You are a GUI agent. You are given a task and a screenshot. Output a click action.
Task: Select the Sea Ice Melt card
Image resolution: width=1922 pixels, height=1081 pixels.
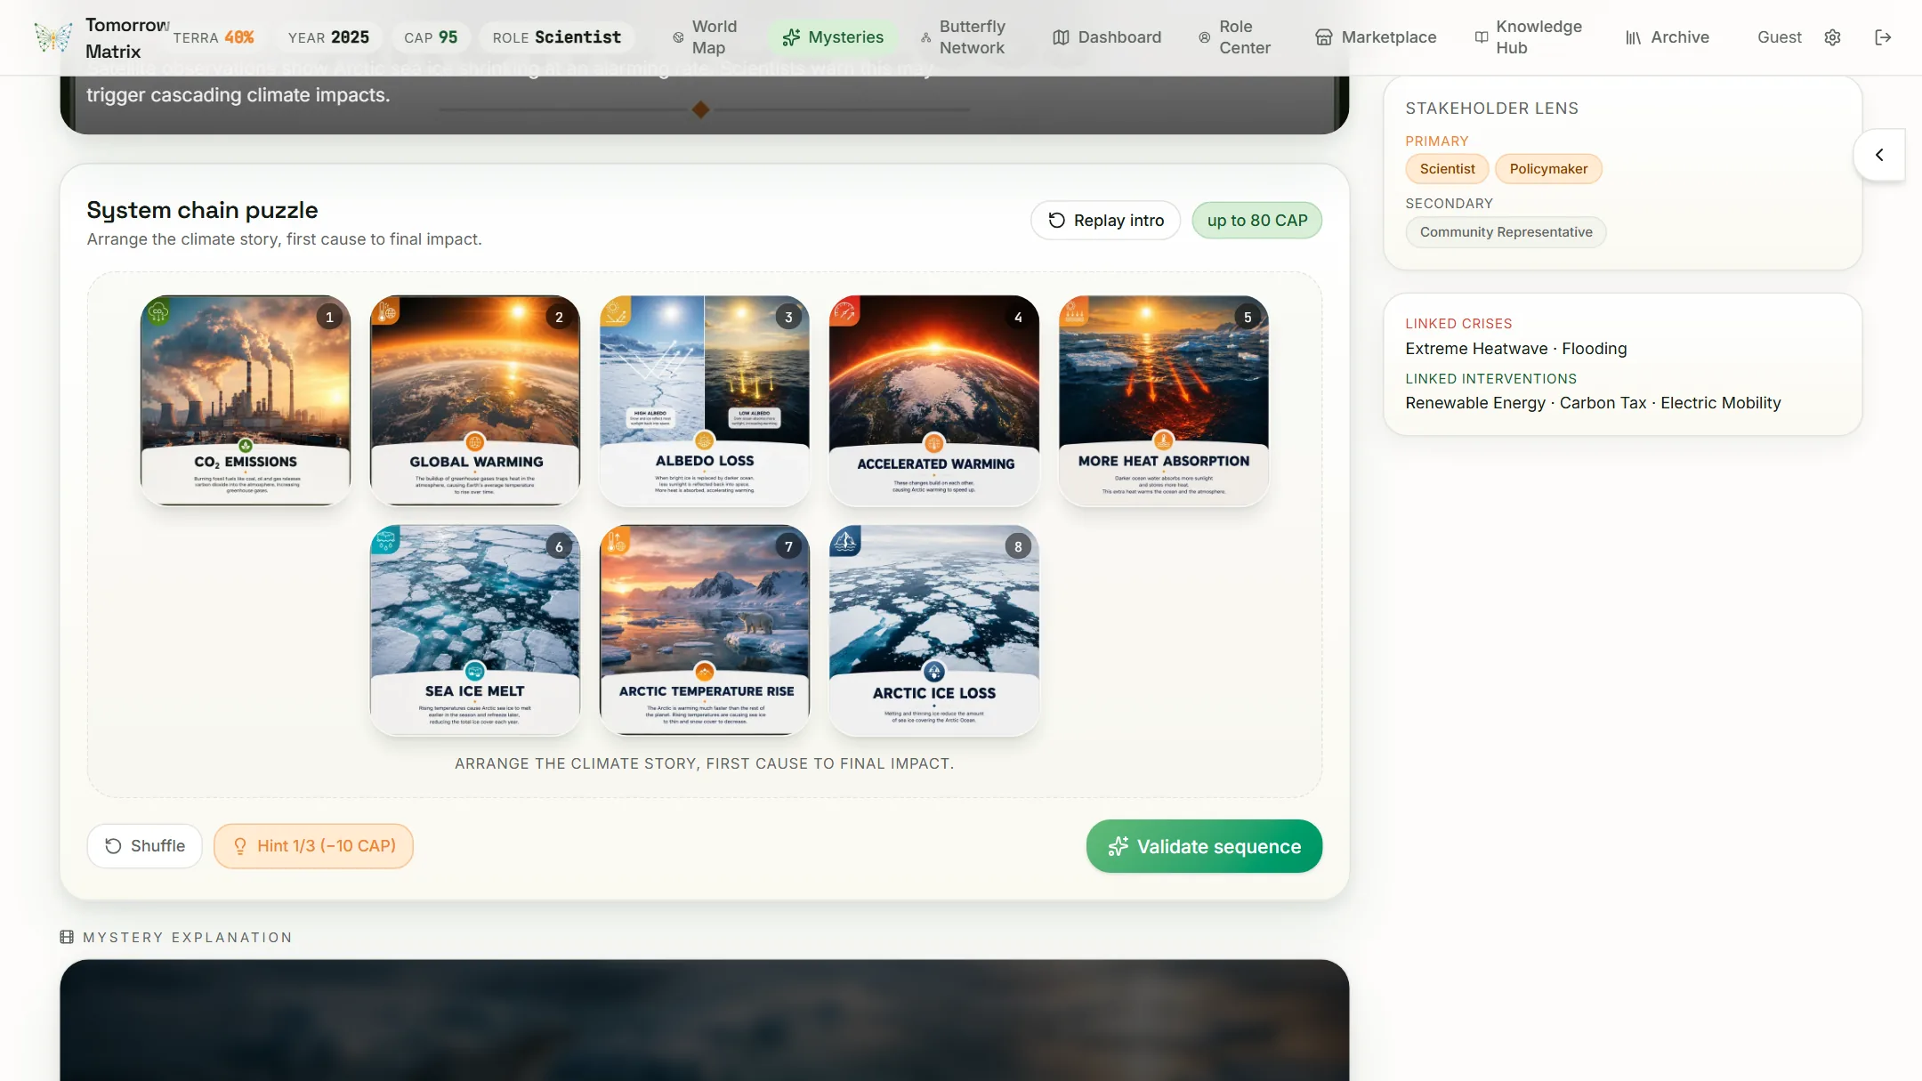475,630
